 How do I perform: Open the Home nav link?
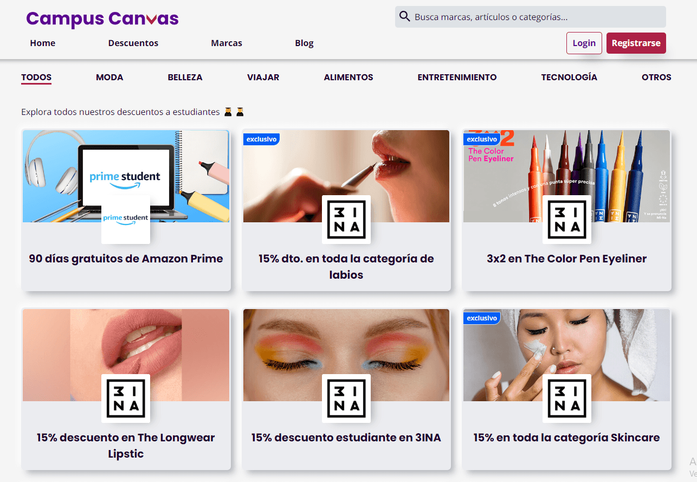(43, 43)
